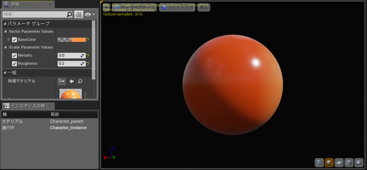Toggle the BaseColor parameter override checkbox
Image resolution: width=367 pixels, height=170 pixels.
(14, 40)
